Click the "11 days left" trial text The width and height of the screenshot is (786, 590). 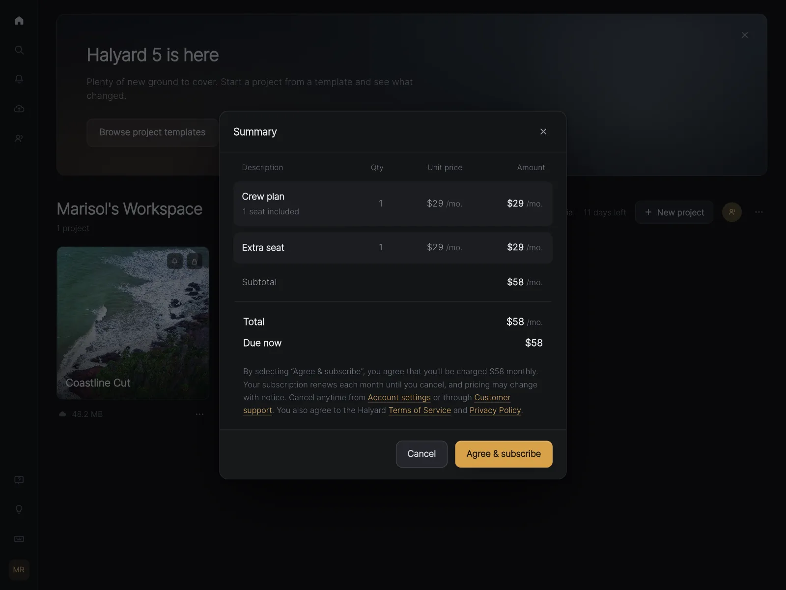(x=605, y=212)
